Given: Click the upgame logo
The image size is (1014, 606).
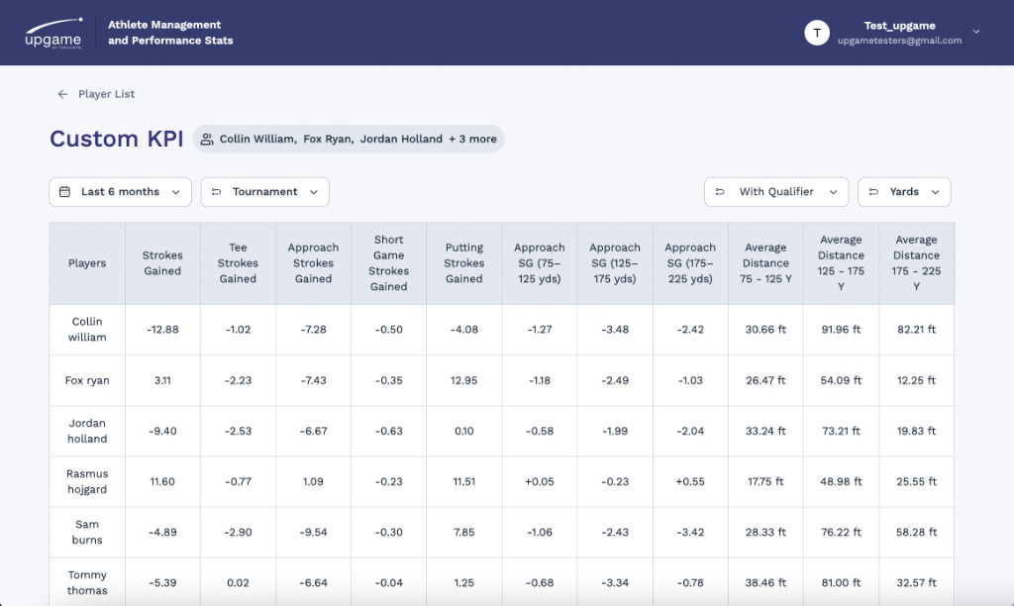Looking at the screenshot, I should pyautogui.click(x=53, y=34).
